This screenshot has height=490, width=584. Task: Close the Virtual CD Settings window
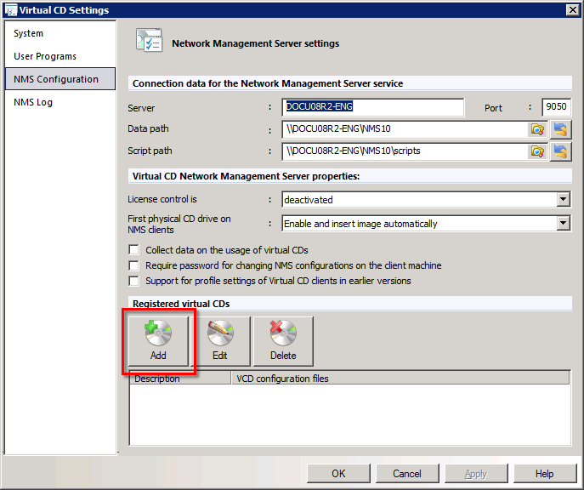572,10
